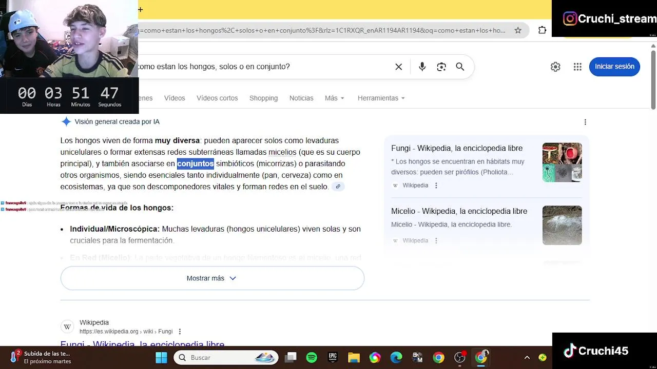This screenshot has width=657, height=369.
Task: Open Google quick settings gear
Action: 555,67
